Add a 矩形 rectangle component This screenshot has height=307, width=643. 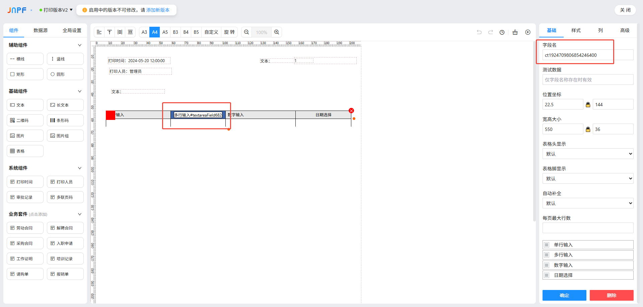pyautogui.click(x=25, y=74)
